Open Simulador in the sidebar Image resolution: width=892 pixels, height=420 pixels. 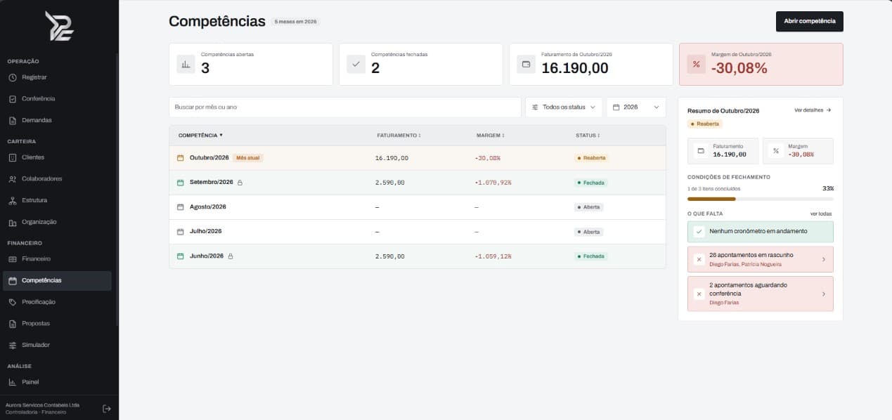pos(57,345)
